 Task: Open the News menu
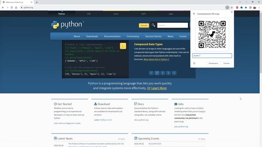point(170,36)
